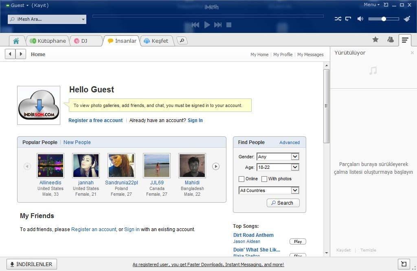Open Allineedis profile thumbnail
The width and height of the screenshot is (417, 271).
pyautogui.click(x=50, y=166)
